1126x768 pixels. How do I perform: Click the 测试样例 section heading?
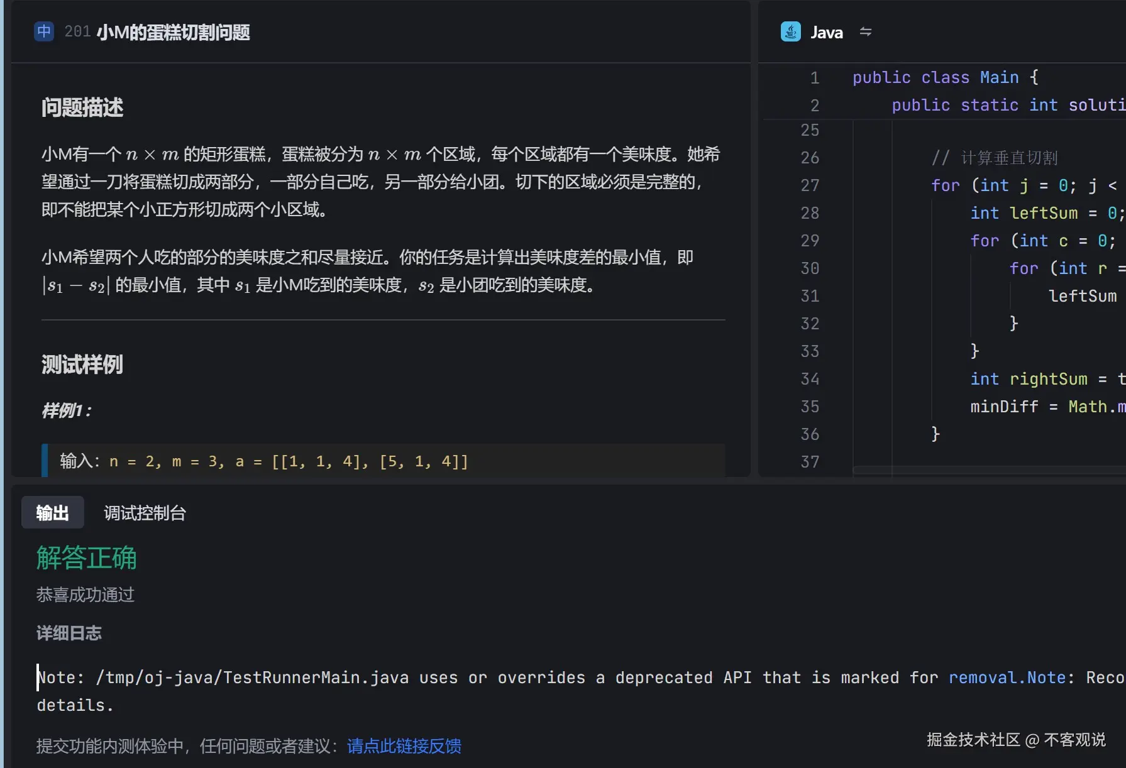pos(82,365)
